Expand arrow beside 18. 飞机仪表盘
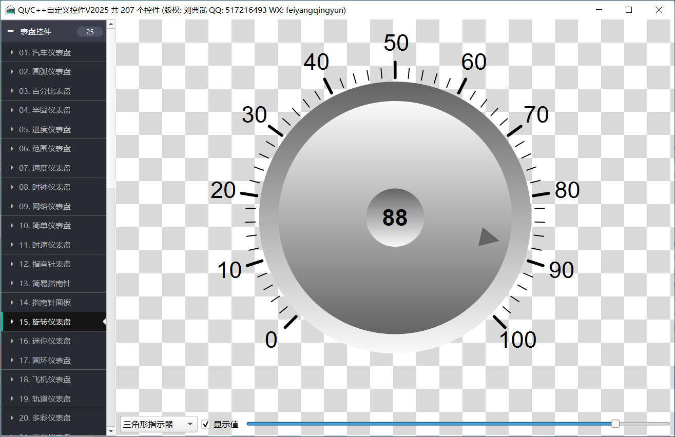Viewport: 675px width, 437px height. [12, 380]
